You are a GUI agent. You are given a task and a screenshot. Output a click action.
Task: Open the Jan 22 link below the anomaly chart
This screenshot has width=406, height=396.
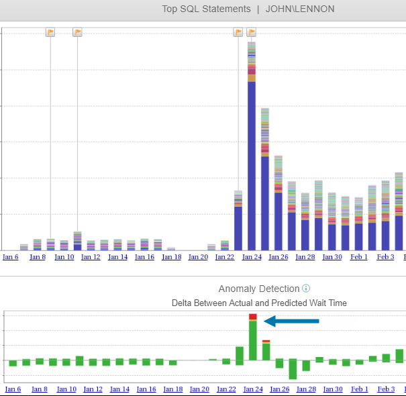click(x=226, y=389)
